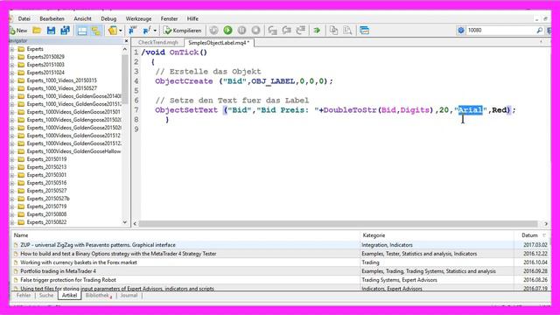
Task: Click the Save All icon
Action: tap(65, 31)
